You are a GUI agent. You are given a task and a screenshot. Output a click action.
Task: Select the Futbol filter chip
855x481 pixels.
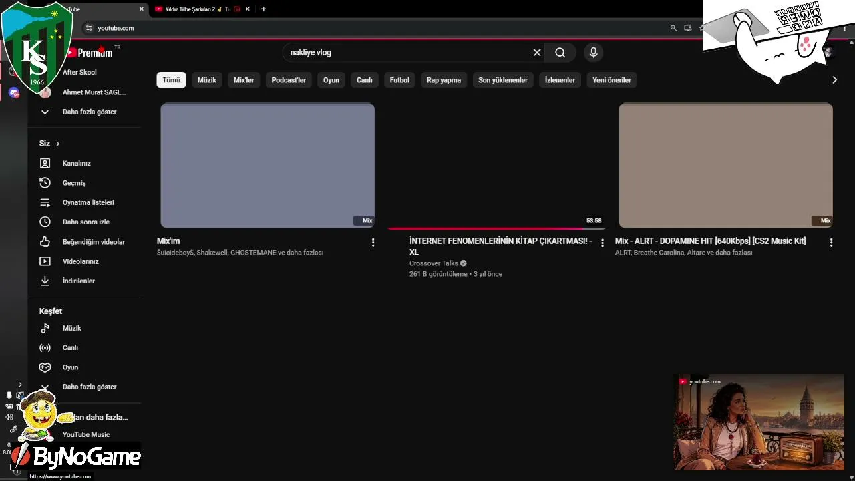[399, 80]
